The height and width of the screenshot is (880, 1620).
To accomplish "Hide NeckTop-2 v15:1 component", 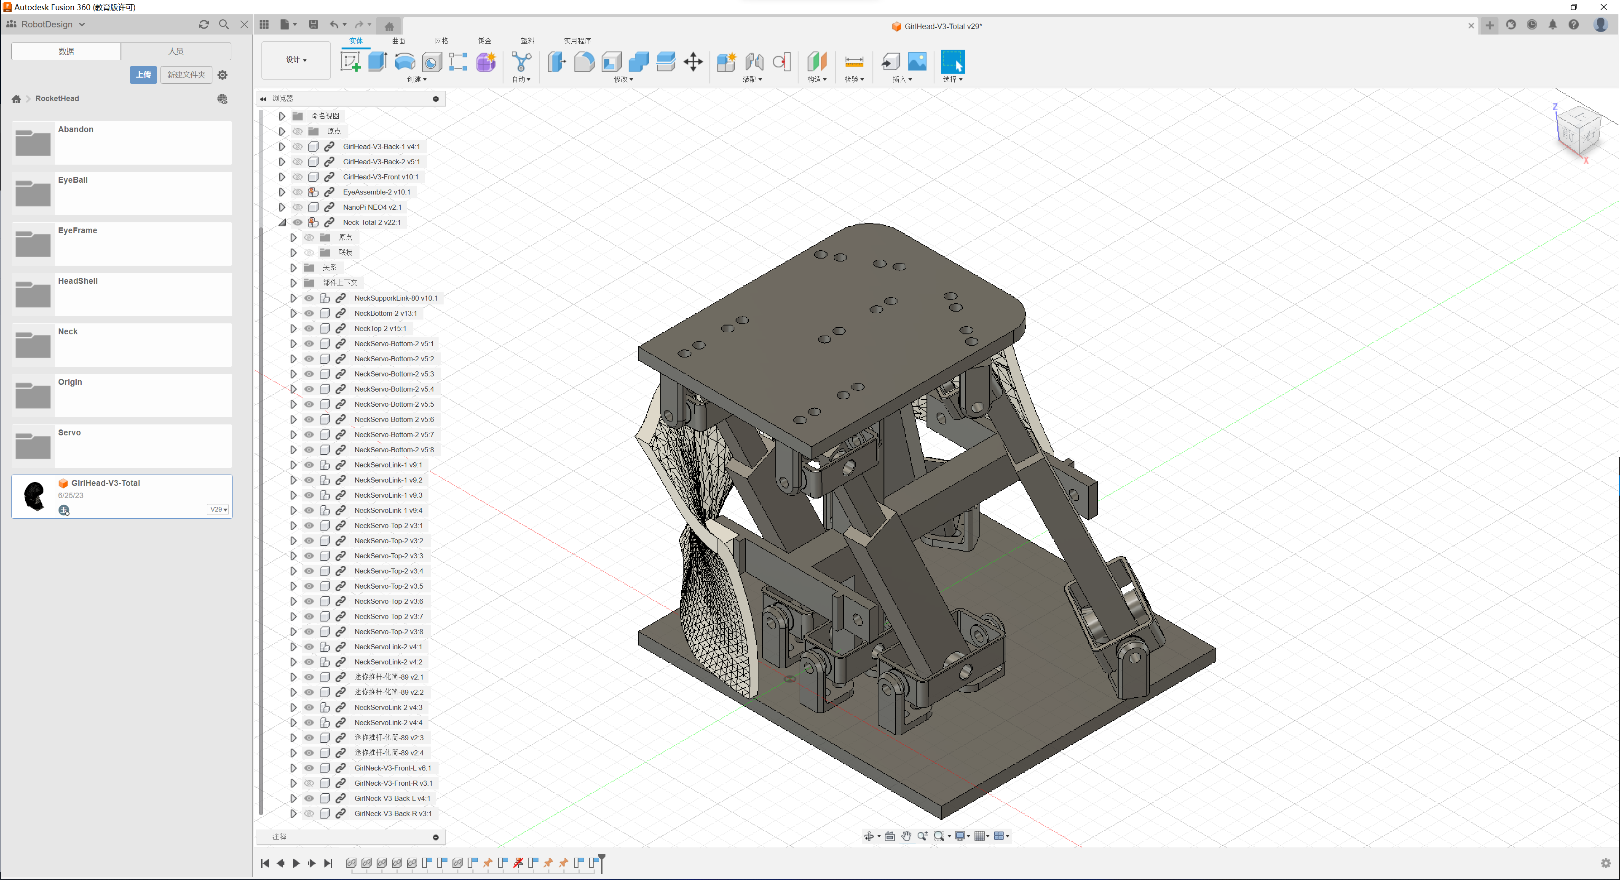I will (309, 329).
